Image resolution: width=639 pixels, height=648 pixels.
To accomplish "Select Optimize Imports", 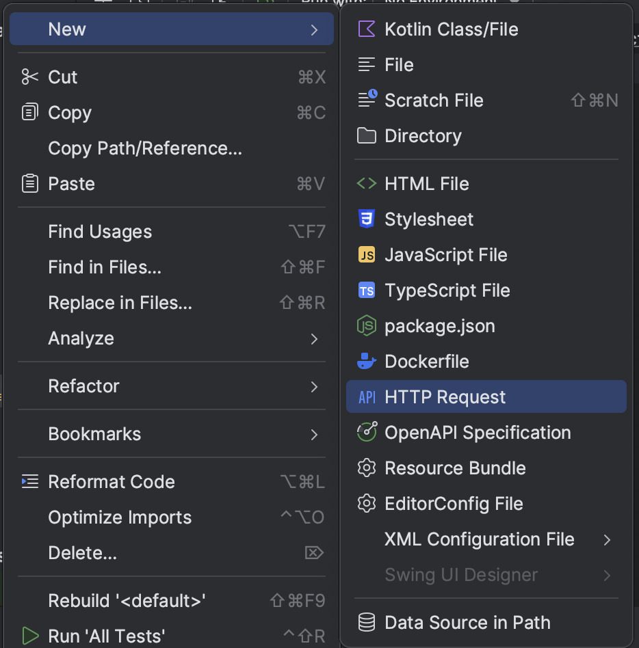I will [172, 517].
